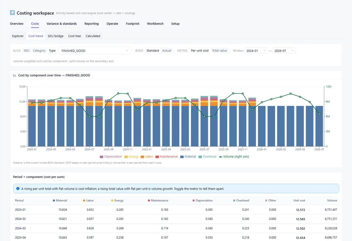Screen dimensions: 352x241
Task: Select the Type slice option
Action: 52,51
